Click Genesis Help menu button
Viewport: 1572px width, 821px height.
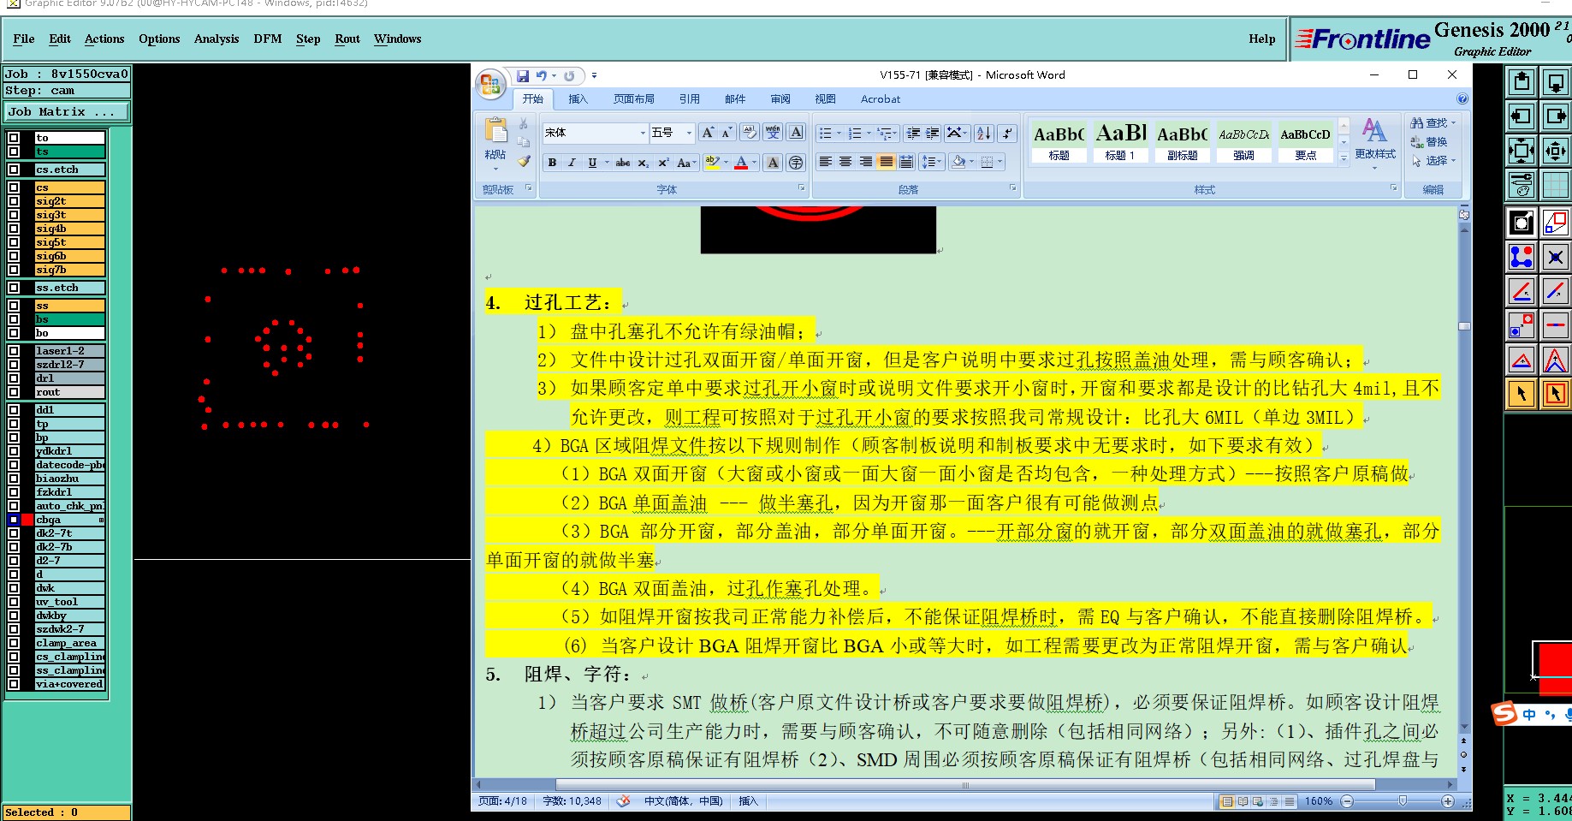pos(1261,39)
